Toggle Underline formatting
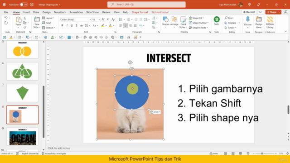Image resolution: width=290 pixels, height=163 pixels. [x=72, y=25]
